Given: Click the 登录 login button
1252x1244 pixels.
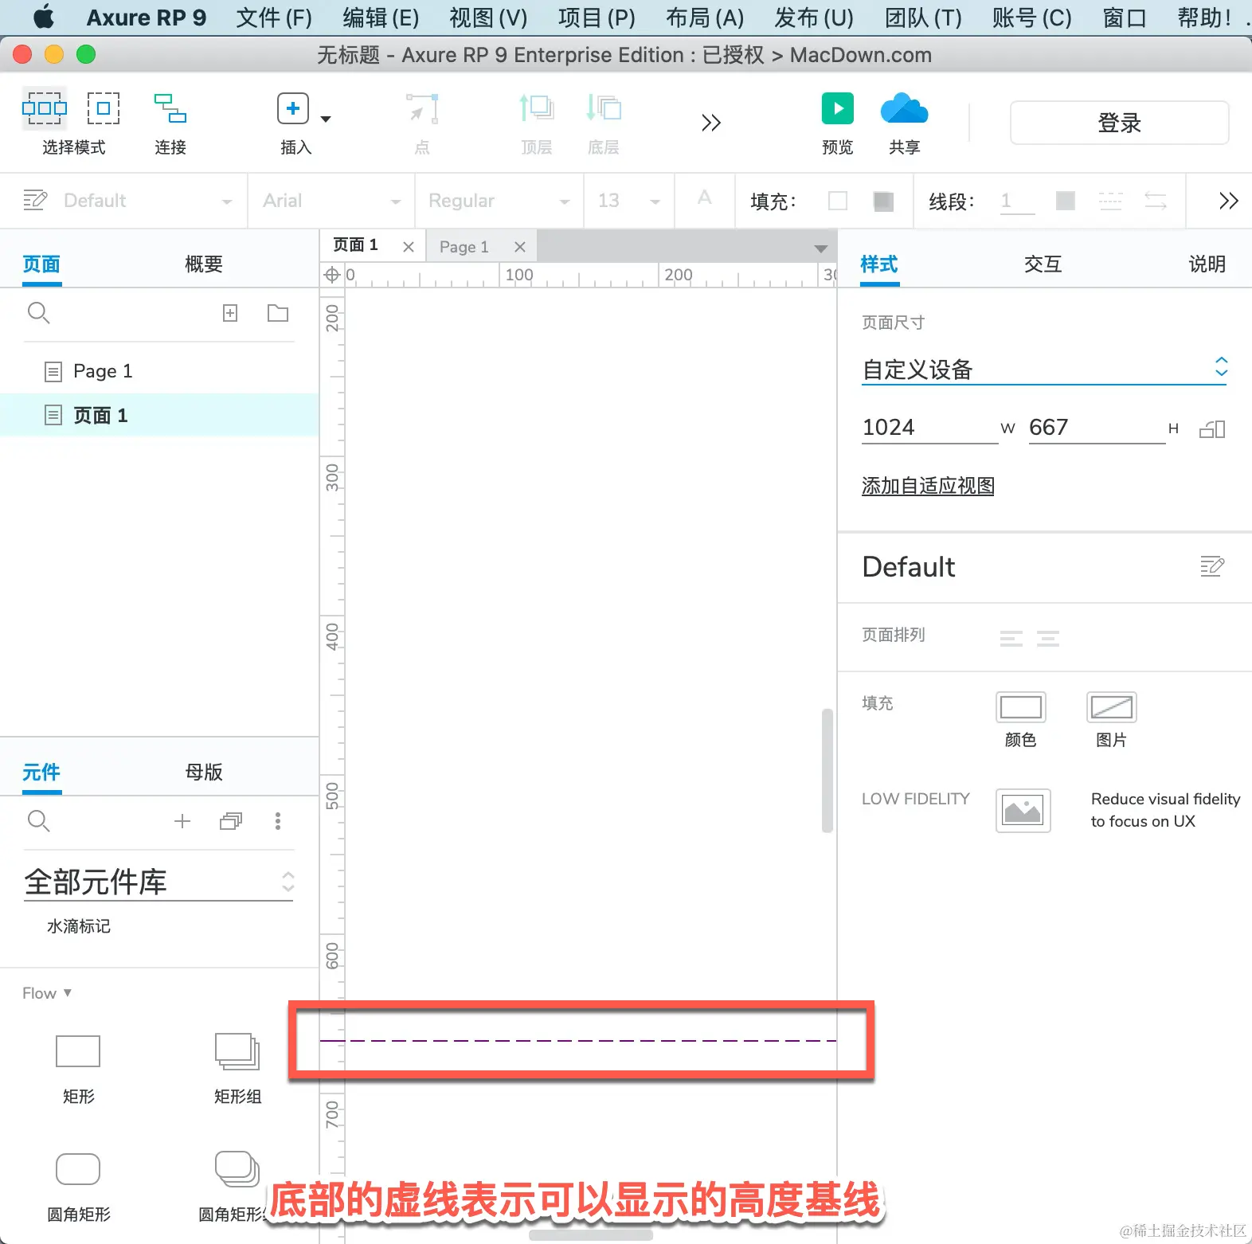Looking at the screenshot, I should pyautogui.click(x=1119, y=123).
